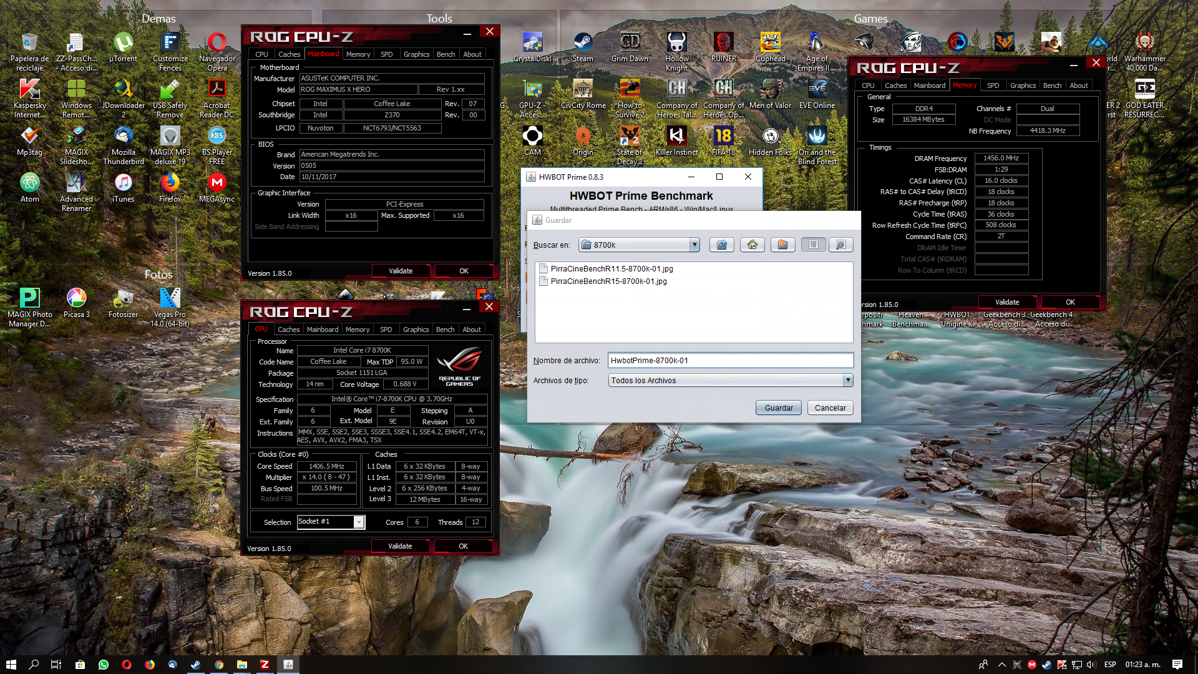This screenshot has height=674, width=1198.
Task: Open the iTunes desktop icon
Action: point(123,188)
